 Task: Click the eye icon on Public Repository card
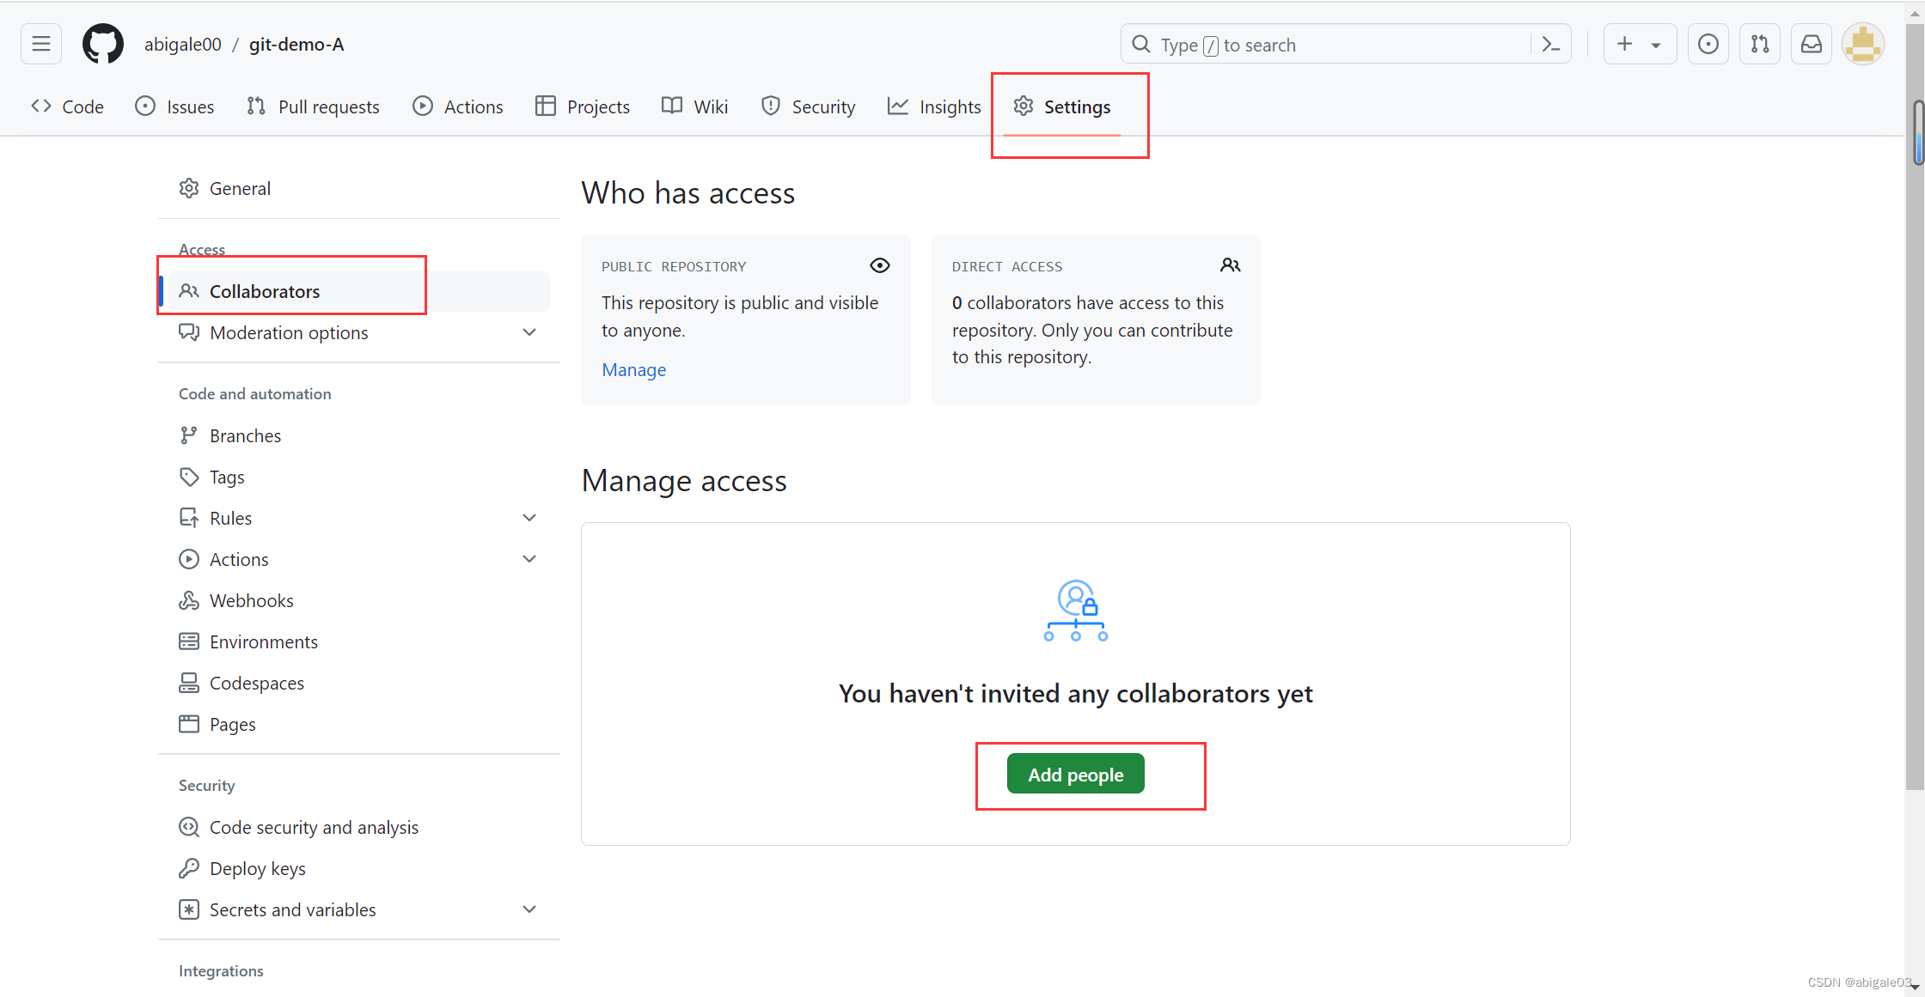coord(879,265)
